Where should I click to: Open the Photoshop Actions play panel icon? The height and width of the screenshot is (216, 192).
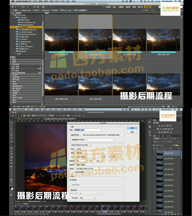(150, 122)
